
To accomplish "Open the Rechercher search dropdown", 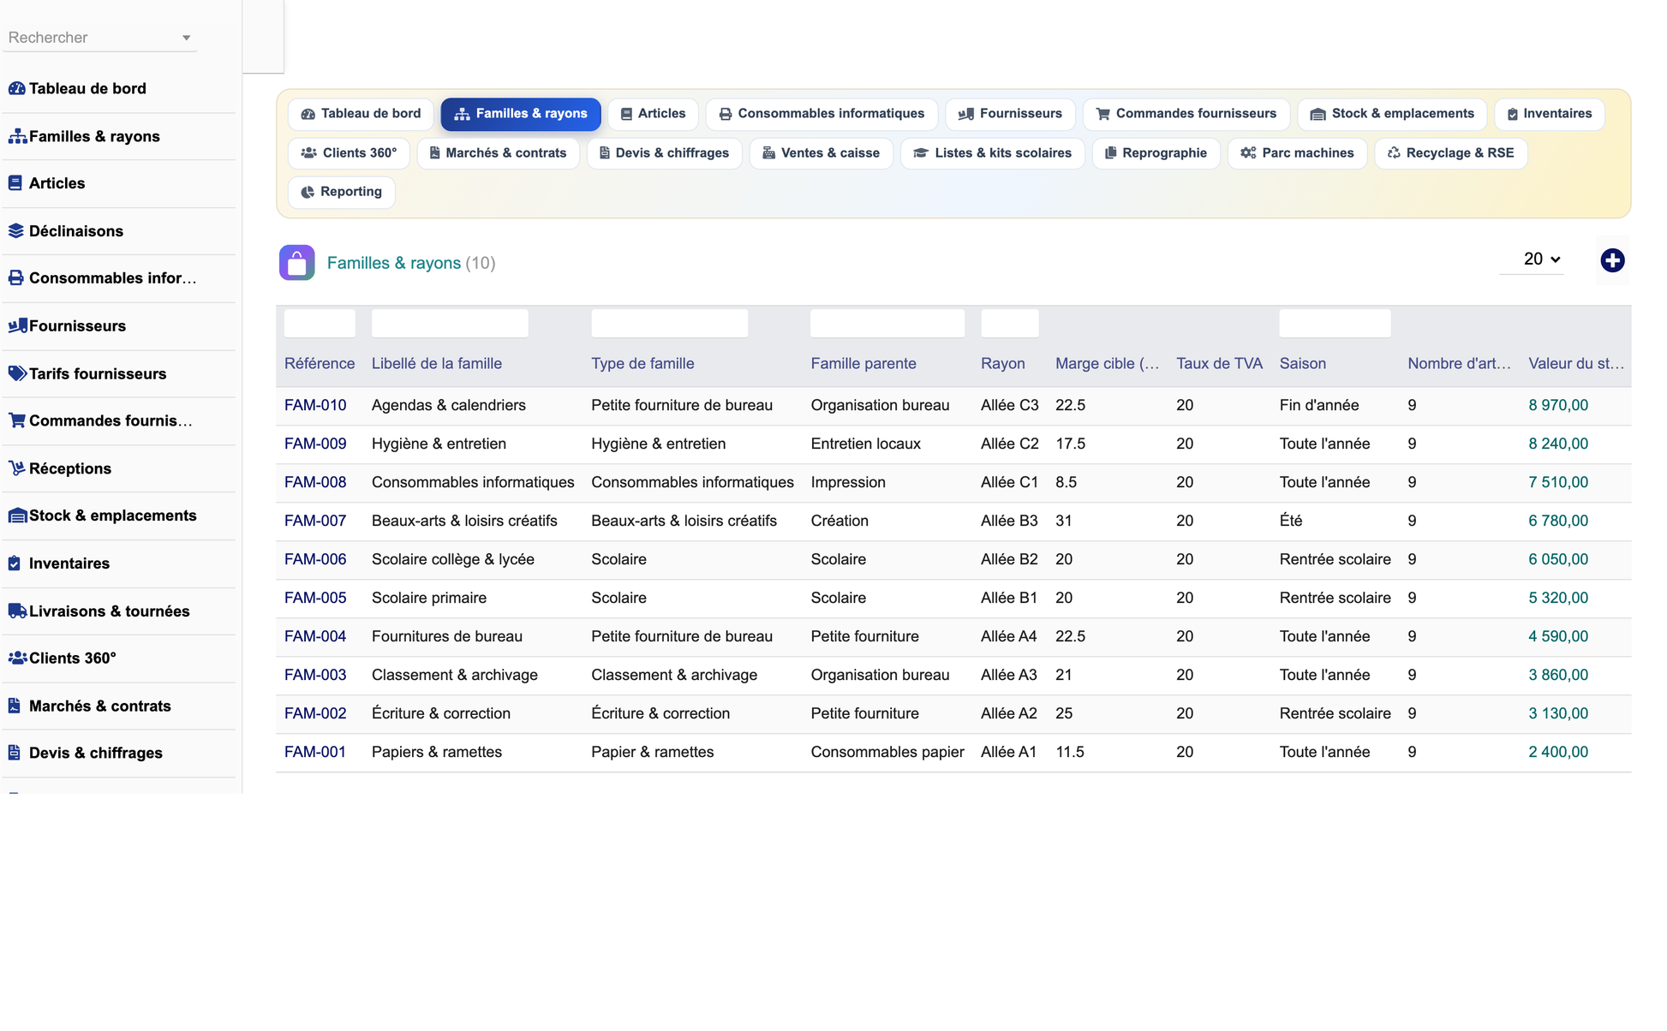I will pos(99,38).
